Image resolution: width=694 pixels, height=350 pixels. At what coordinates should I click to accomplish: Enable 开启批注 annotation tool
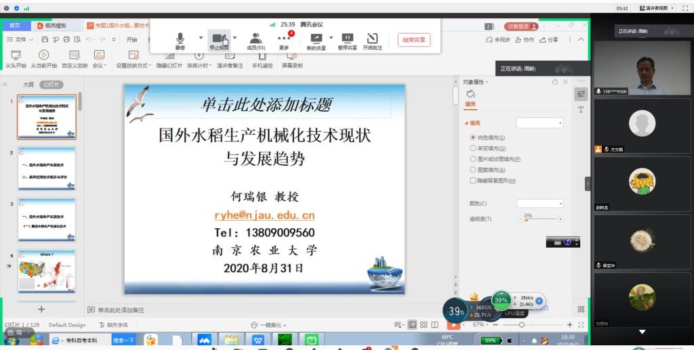pos(372,39)
